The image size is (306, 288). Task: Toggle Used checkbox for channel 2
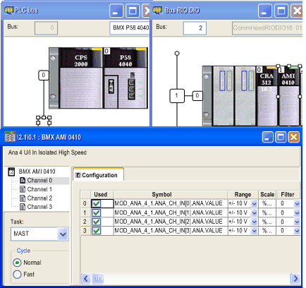(97, 222)
